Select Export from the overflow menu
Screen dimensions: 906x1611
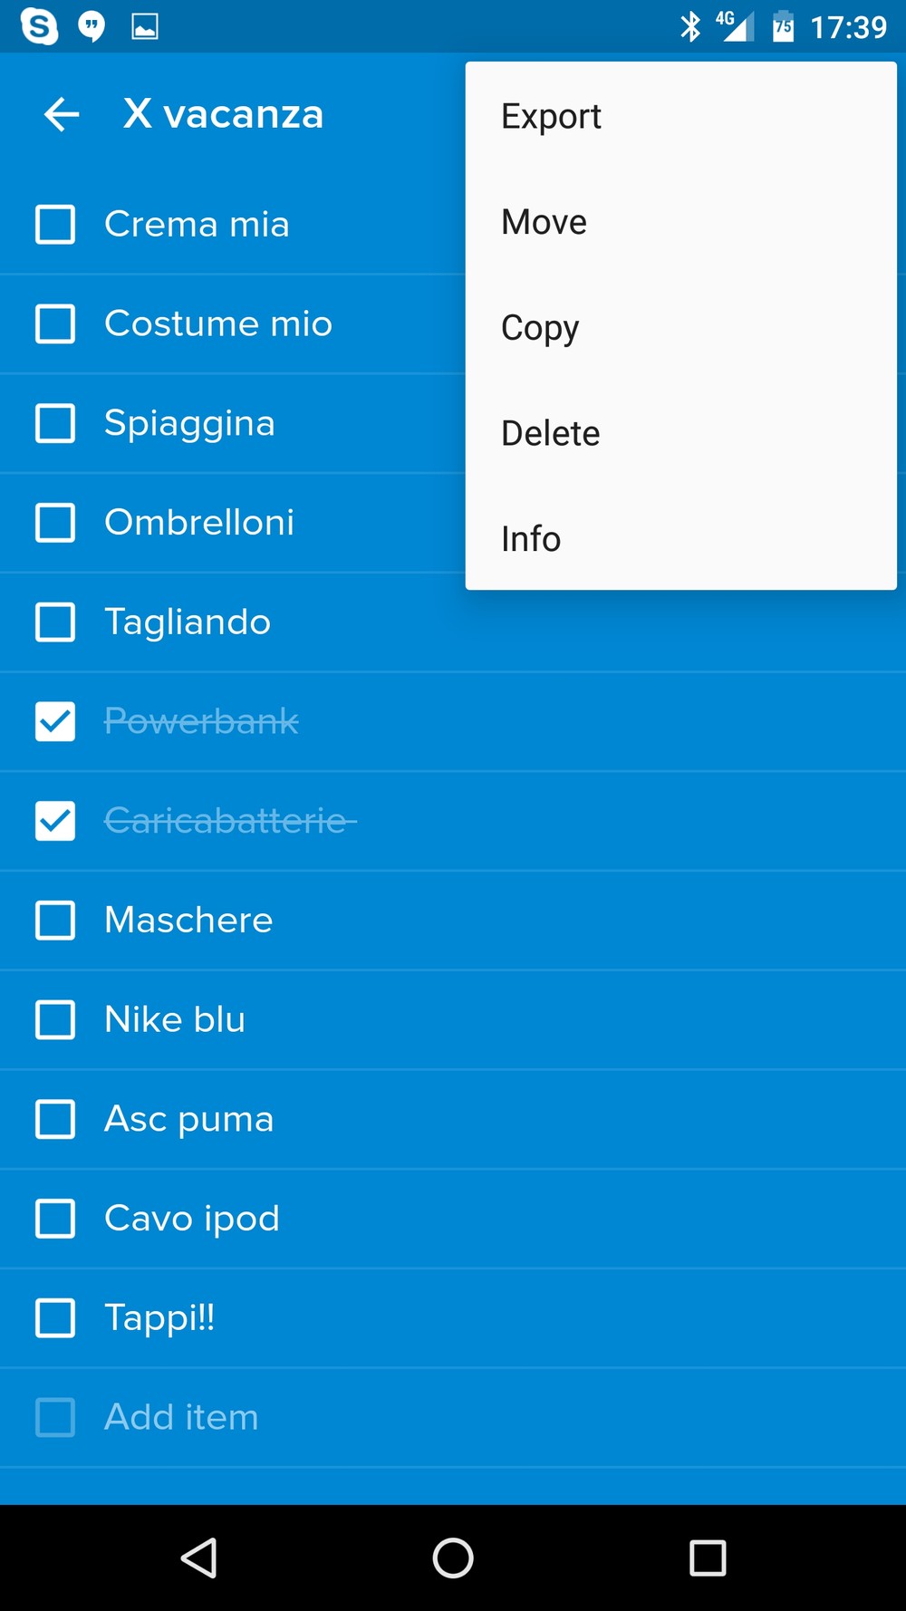(x=551, y=116)
